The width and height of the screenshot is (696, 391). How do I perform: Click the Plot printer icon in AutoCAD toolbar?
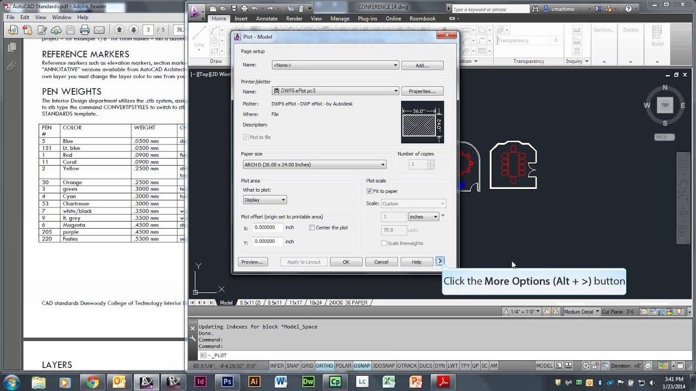point(244,9)
